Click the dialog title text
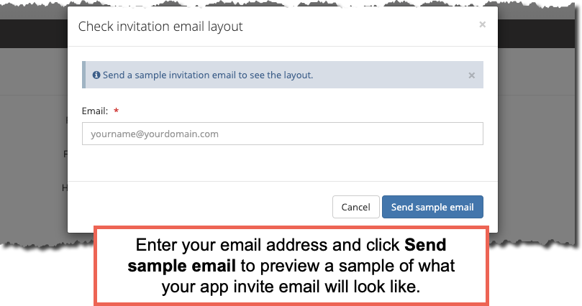This screenshot has width=582, height=306. pos(160,27)
